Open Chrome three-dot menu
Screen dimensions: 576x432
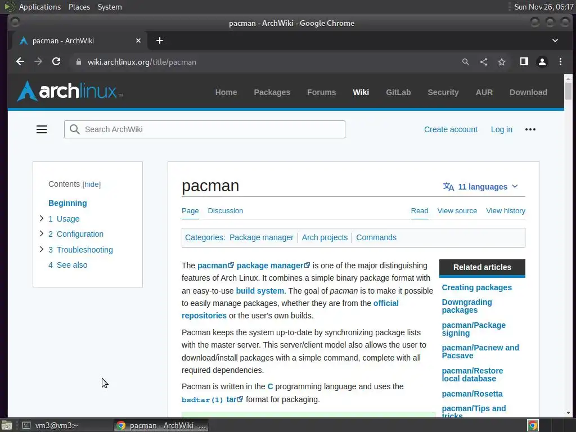560,62
